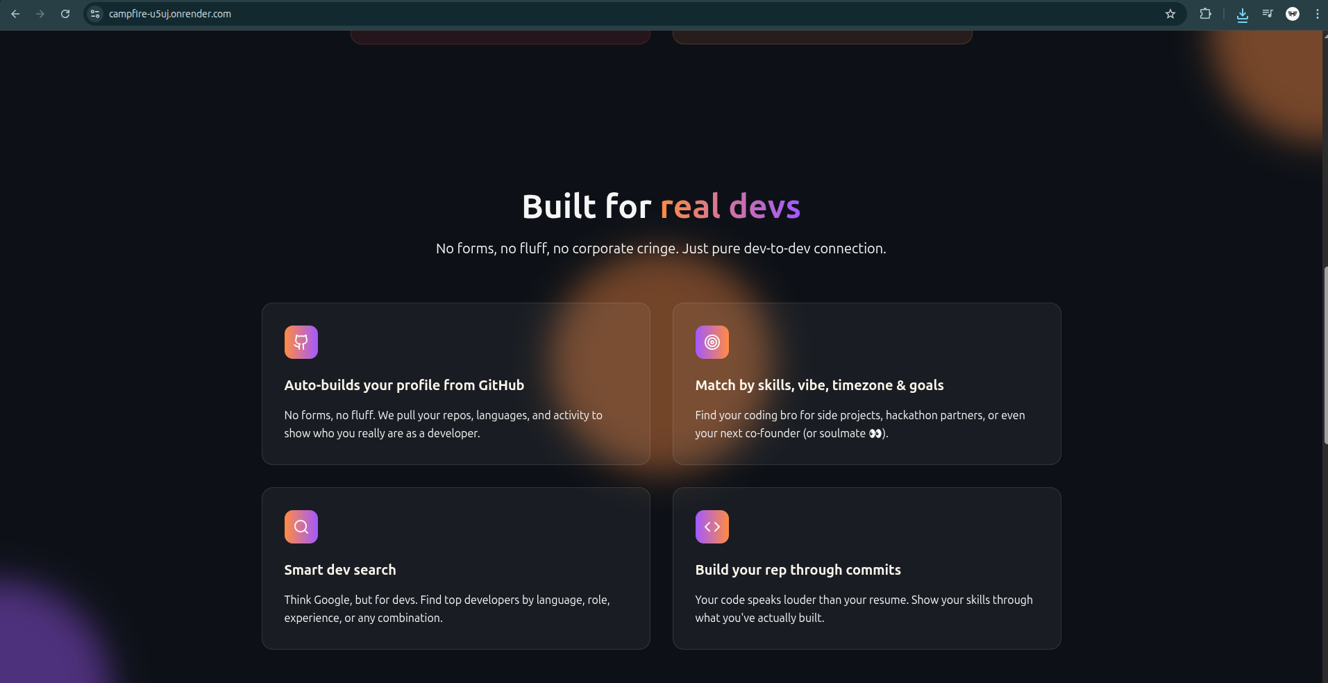Viewport: 1328px width, 683px height.
Task: Open the browser Extensions puzzle icon
Action: (x=1206, y=14)
